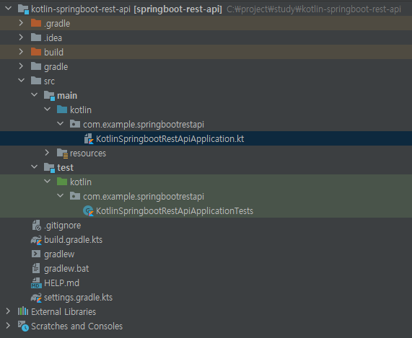The image size is (412, 338).
Task: Open settings.gradle.kts file
Action: tap(78, 298)
